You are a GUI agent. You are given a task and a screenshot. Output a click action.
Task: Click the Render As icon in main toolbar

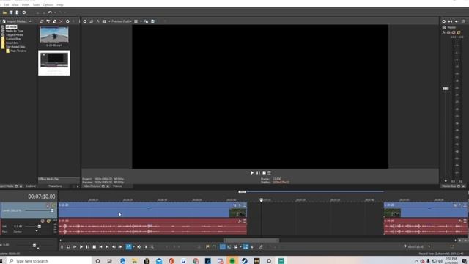pos(18,12)
